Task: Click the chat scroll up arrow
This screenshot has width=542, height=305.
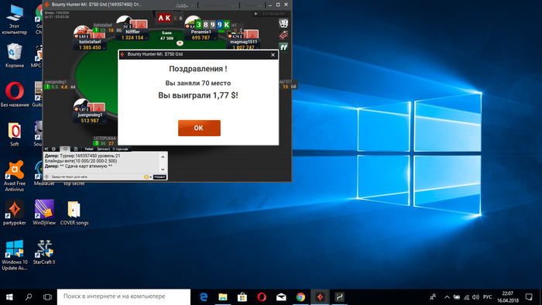Action: (x=163, y=157)
